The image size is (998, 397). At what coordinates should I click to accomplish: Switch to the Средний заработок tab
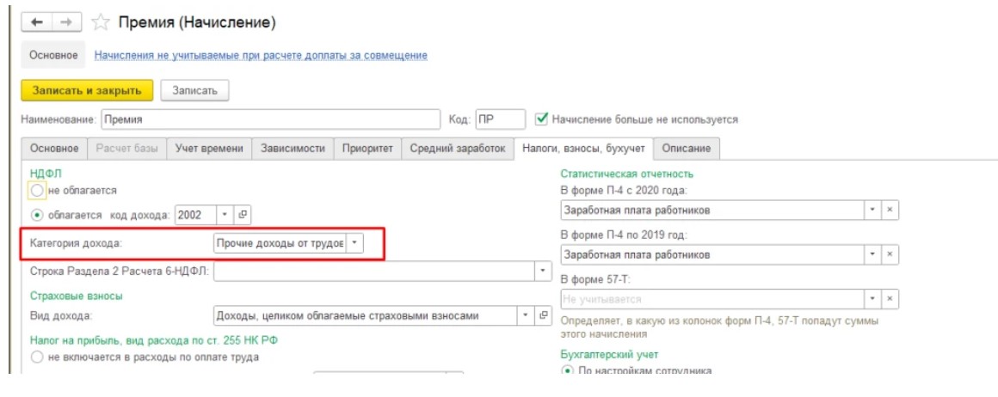[457, 149]
